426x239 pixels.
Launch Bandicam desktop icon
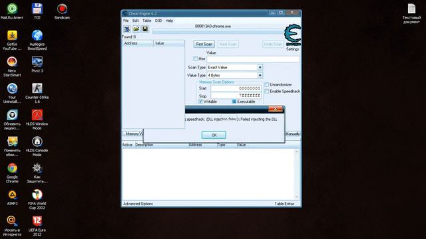62,11
